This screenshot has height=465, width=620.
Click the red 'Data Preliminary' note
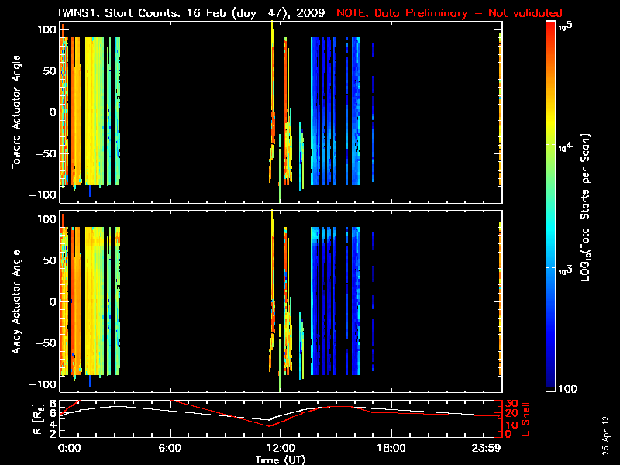click(449, 13)
